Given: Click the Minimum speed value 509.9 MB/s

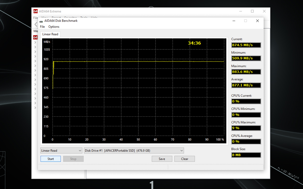Looking at the screenshot, I should (x=246, y=58).
